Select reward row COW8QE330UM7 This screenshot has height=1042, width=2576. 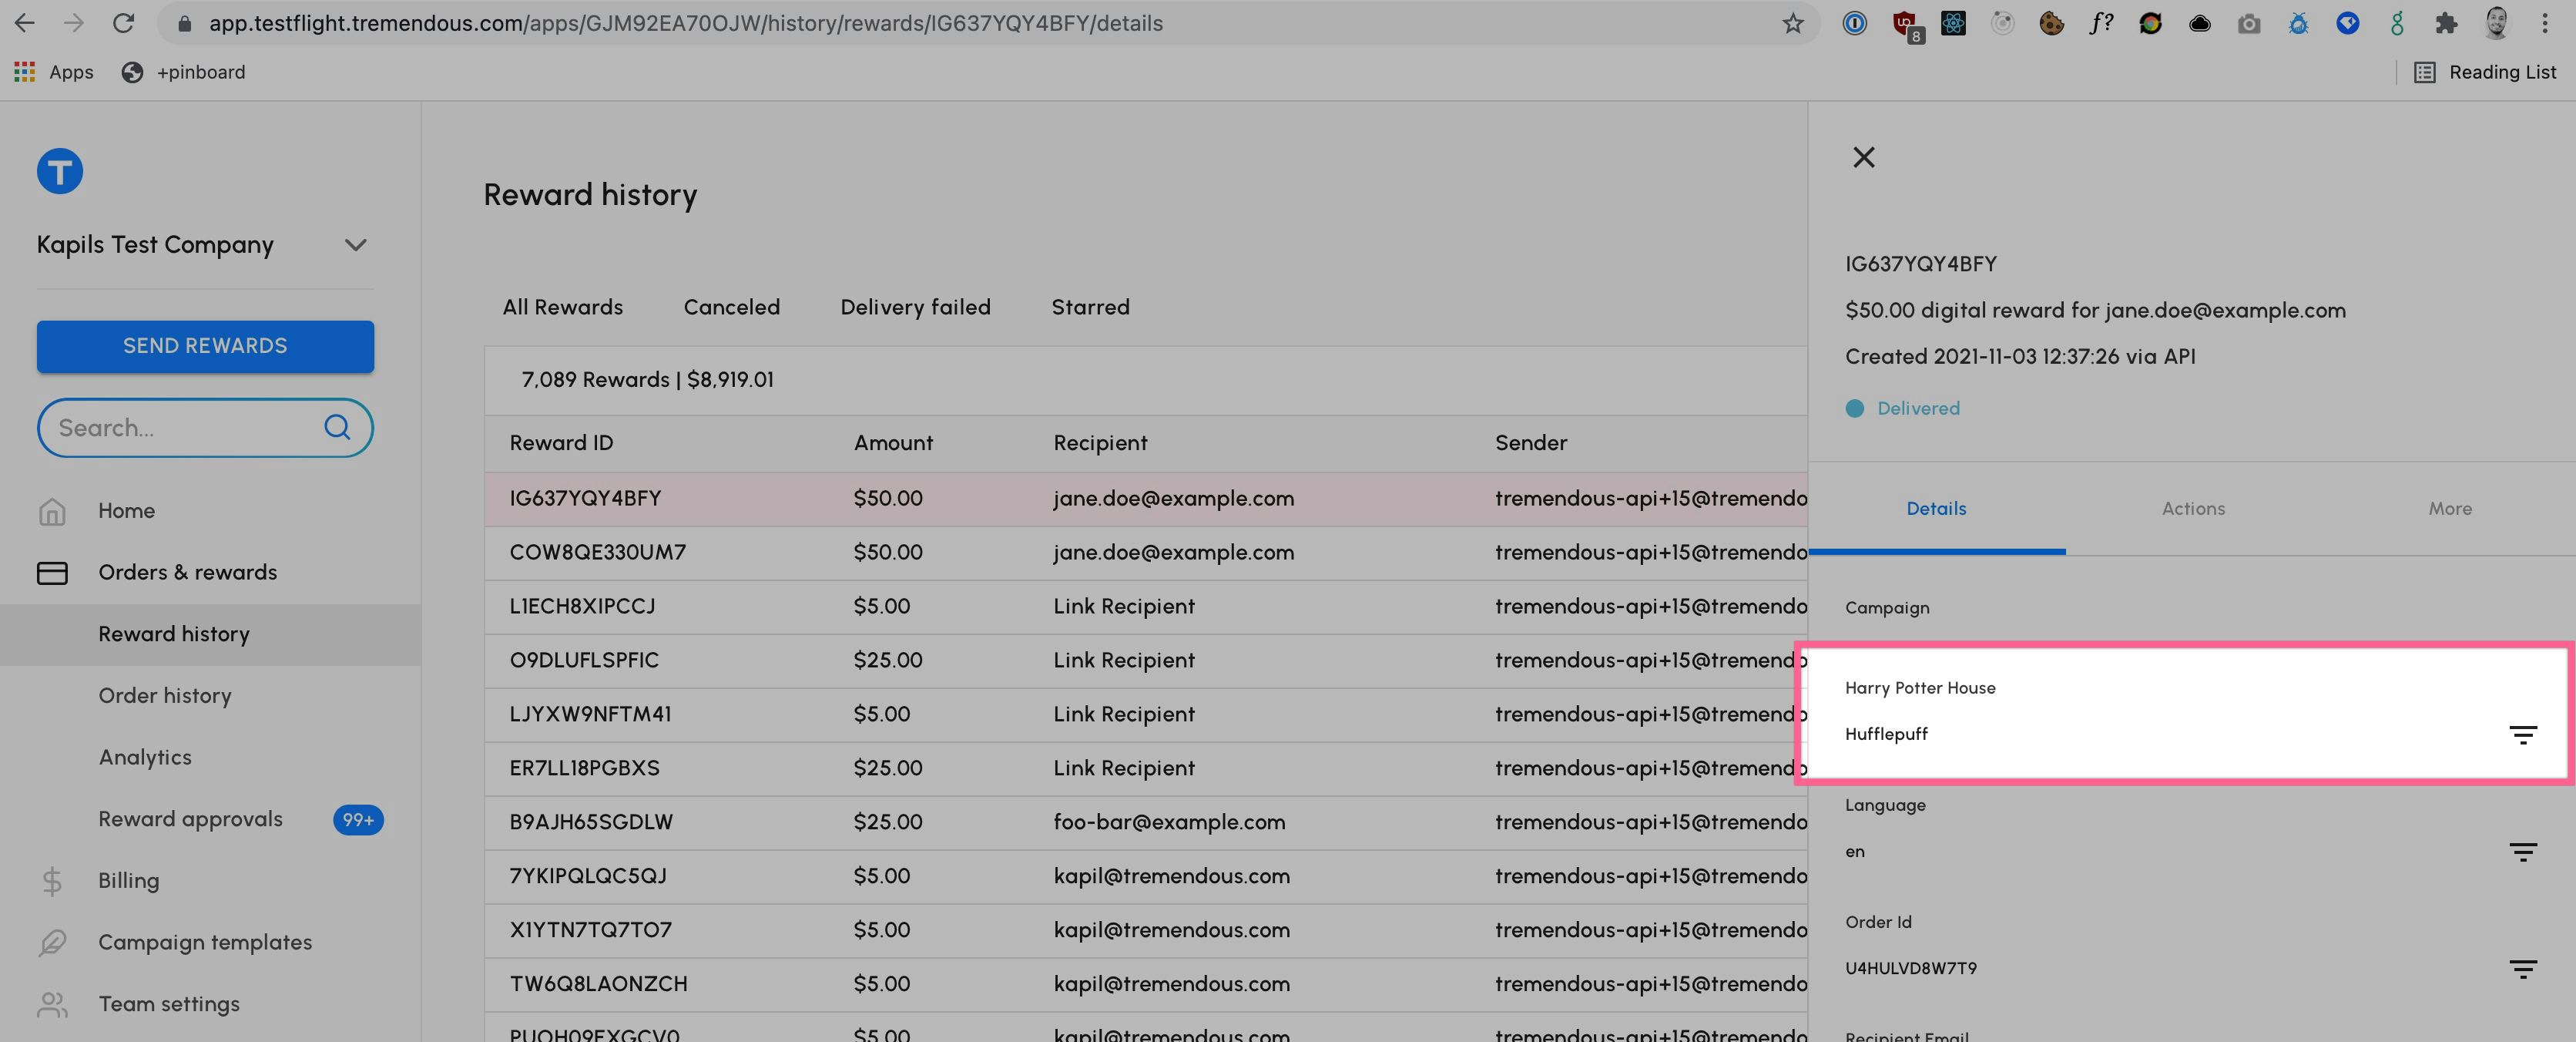point(597,553)
